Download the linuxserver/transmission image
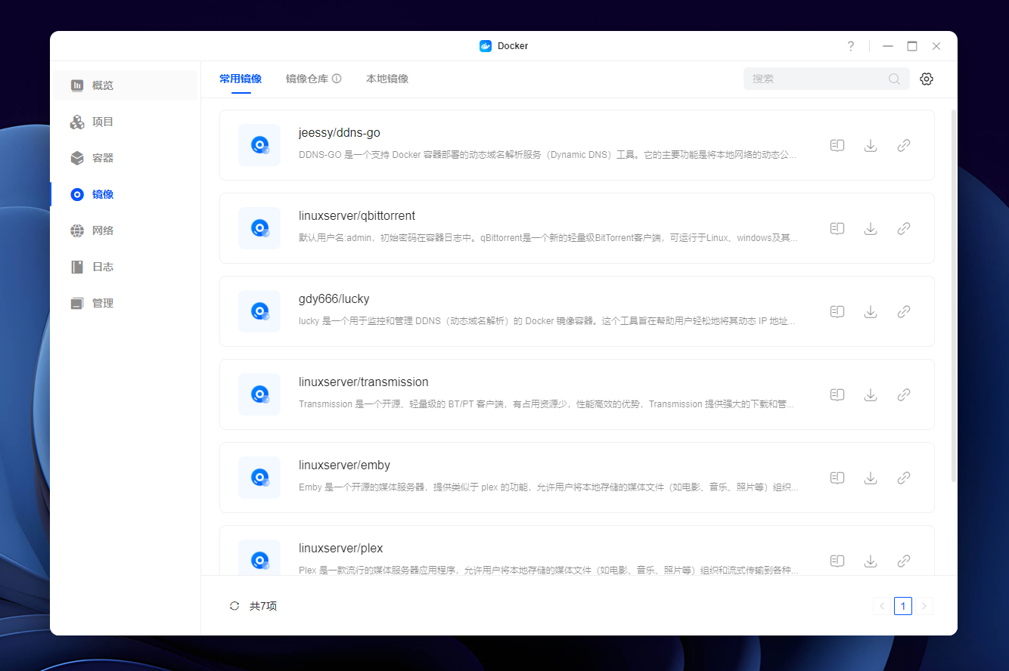This screenshot has width=1009, height=671. tap(871, 394)
